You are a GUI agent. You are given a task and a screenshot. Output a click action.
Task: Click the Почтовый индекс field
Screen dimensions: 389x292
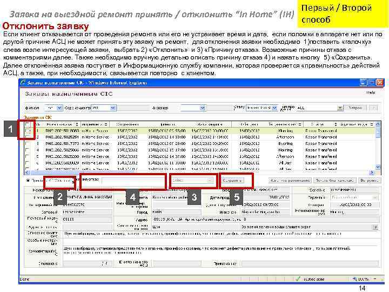pyautogui.click(x=88, y=220)
